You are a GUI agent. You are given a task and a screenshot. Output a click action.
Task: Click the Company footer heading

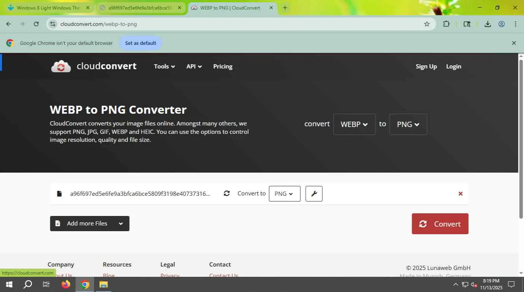click(x=61, y=264)
